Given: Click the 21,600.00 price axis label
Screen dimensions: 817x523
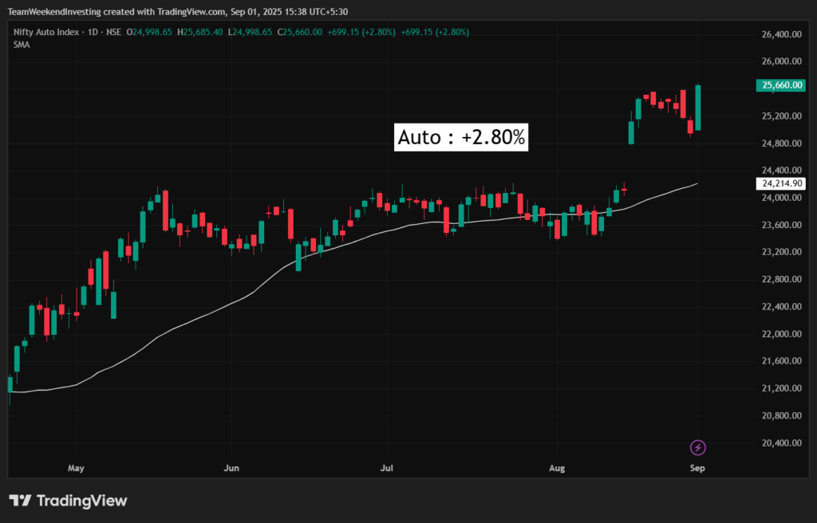Looking at the screenshot, I should point(782,361).
